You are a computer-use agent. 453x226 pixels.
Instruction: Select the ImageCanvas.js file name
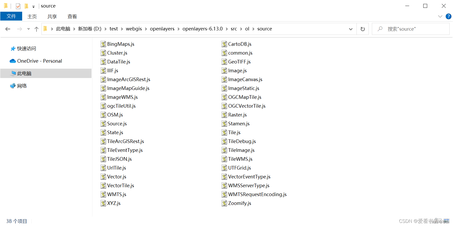coord(245,80)
